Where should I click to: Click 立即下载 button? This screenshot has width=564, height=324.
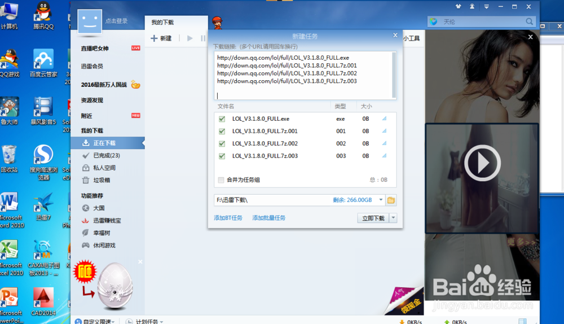(373, 218)
